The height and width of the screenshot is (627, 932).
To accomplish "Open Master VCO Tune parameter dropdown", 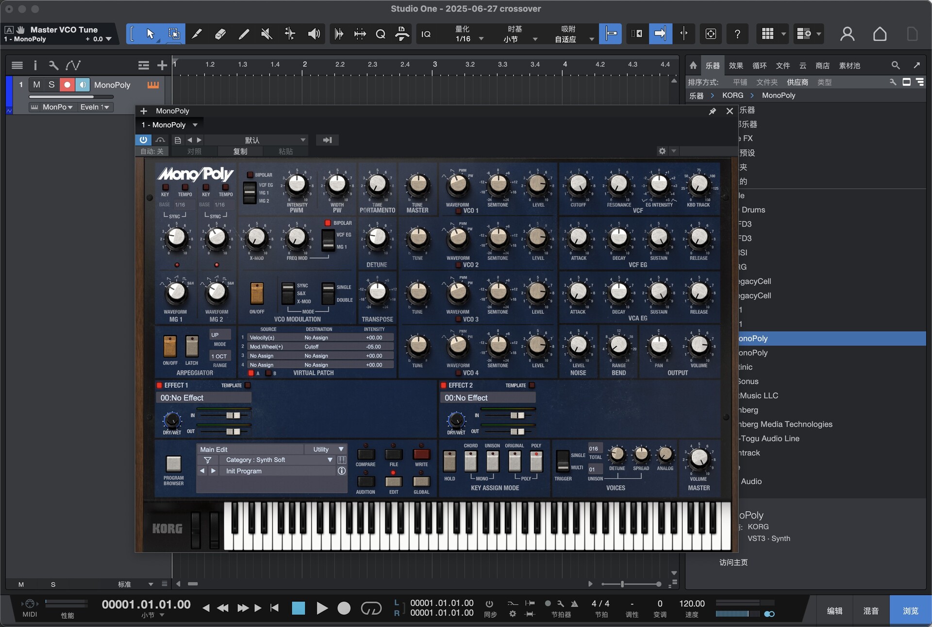I will point(108,39).
